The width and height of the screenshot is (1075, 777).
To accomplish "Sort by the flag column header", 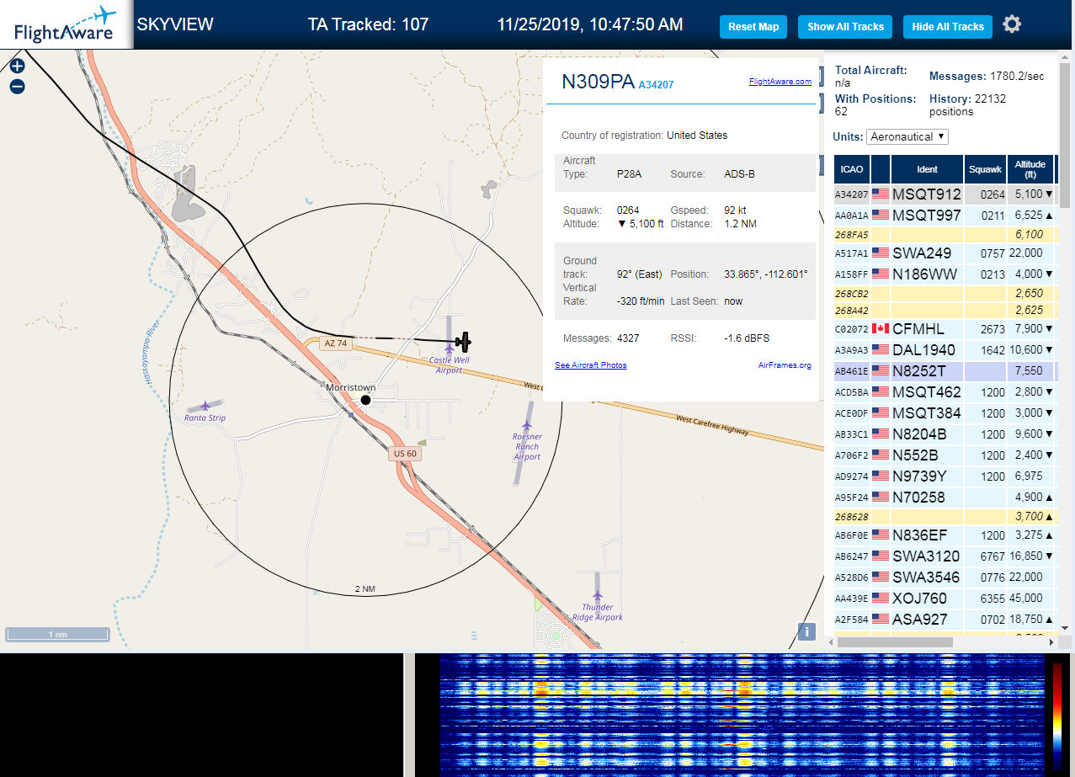I will tap(881, 169).
